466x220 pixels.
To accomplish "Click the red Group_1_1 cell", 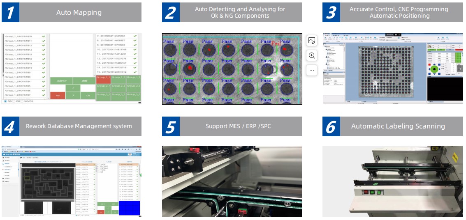I will (103, 77).
